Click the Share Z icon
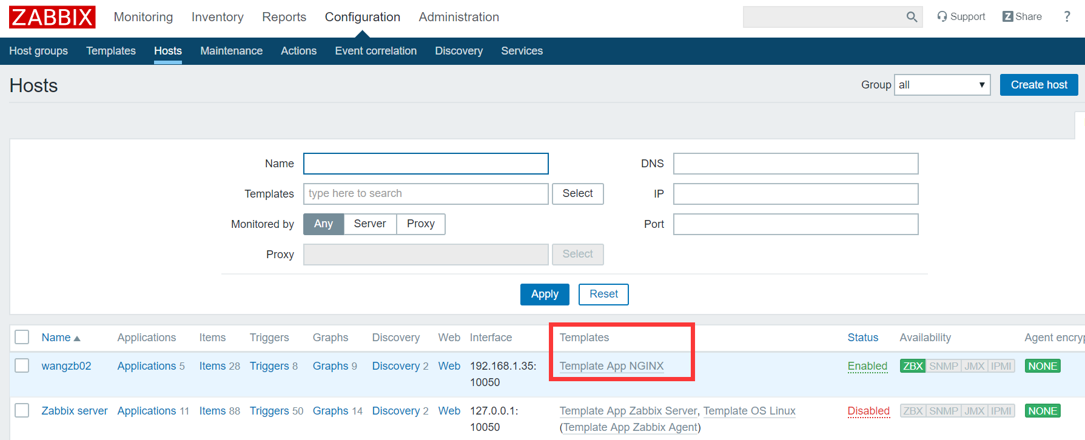 pyautogui.click(x=1008, y=17)
